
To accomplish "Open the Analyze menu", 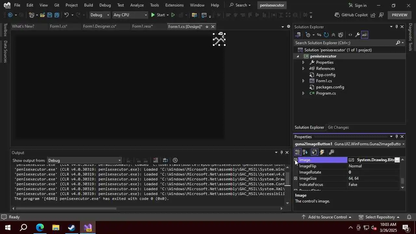I will pos(137,5).
